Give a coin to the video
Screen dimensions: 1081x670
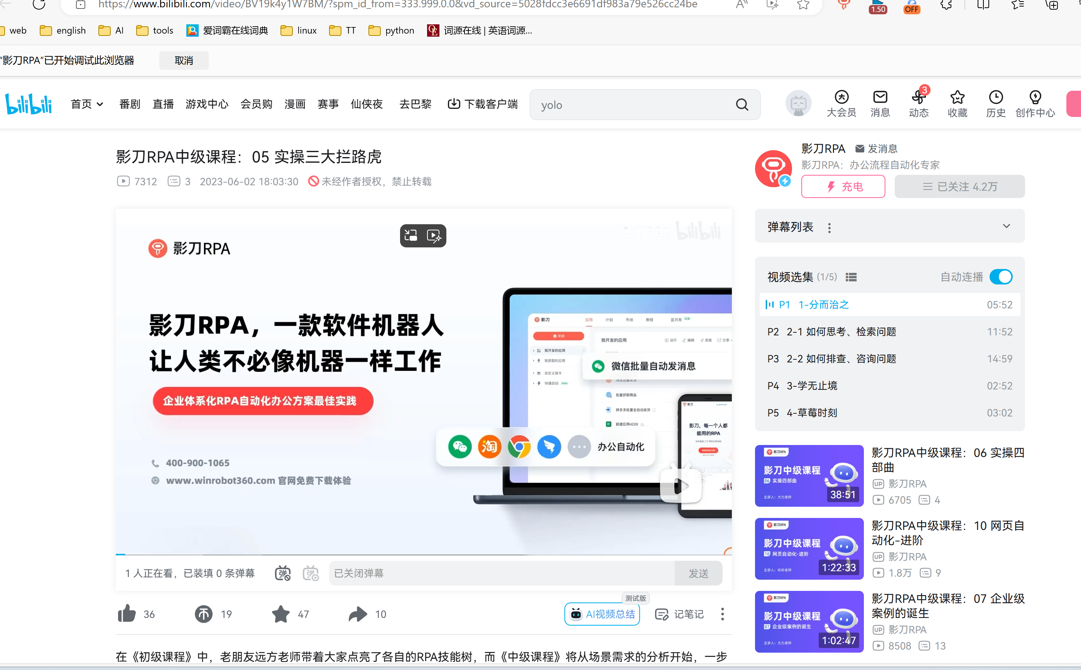click(x=204, y=614)
